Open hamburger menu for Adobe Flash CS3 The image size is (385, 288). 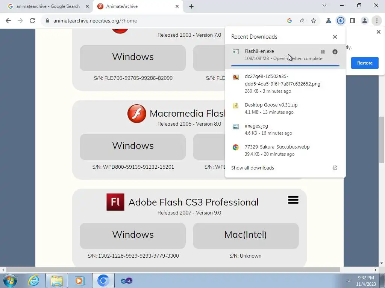tap(293, 200)
